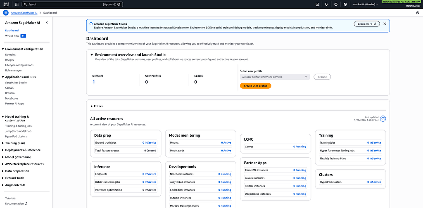Open the HarshitDawar account menu

(x=402, y=2)
